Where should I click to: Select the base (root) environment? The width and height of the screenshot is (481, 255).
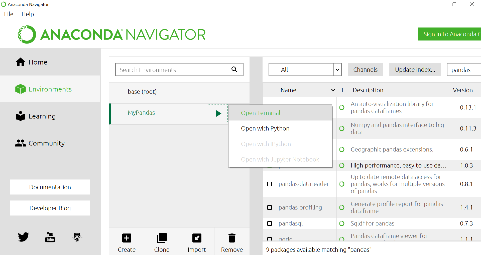(x=142, y=92)
